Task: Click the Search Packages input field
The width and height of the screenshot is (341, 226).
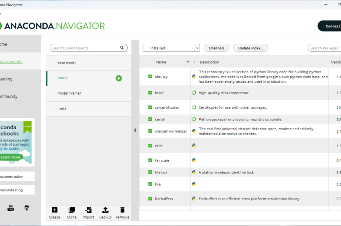Action: 324,48
